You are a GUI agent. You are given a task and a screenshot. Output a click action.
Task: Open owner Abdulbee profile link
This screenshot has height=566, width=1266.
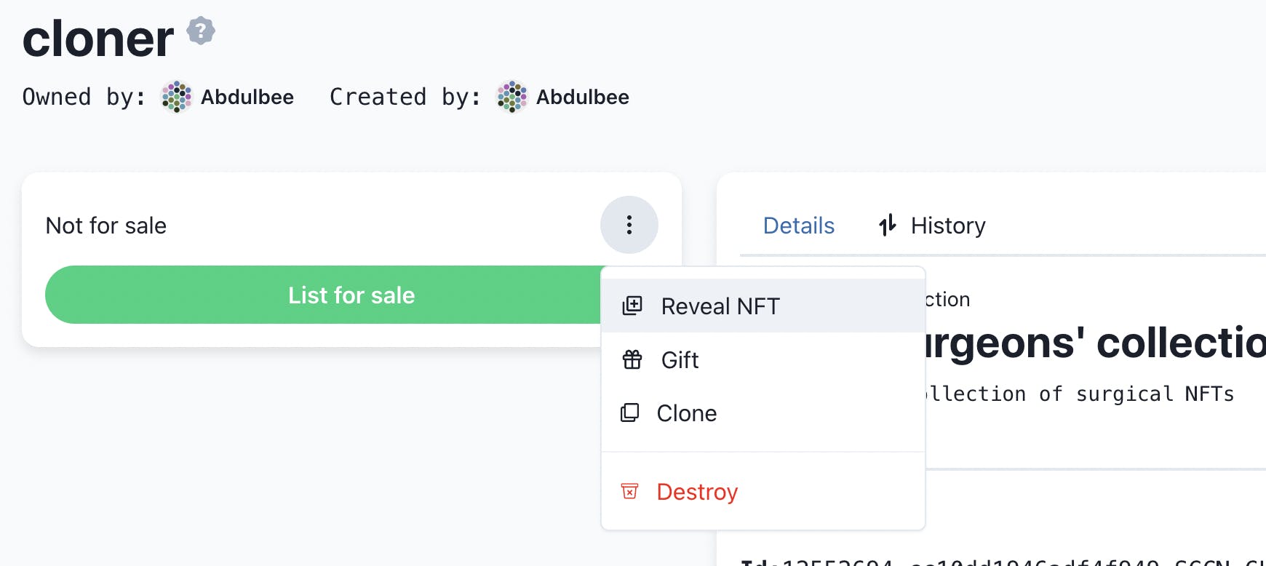(247, 97)
